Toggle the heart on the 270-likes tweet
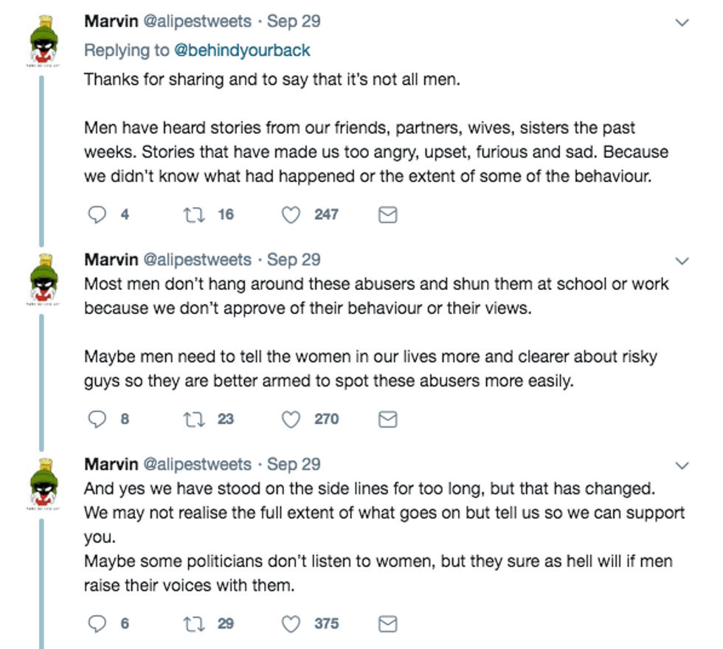This screenshot has height=649, width=723. [x=289, y=419]
